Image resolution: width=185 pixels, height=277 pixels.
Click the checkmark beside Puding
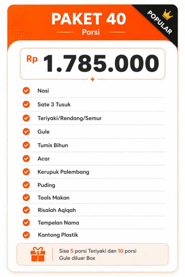pos(26,185)
